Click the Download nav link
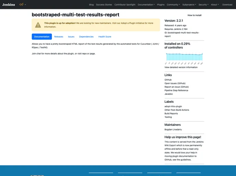236x176 pixels. [x=227, y=5]
